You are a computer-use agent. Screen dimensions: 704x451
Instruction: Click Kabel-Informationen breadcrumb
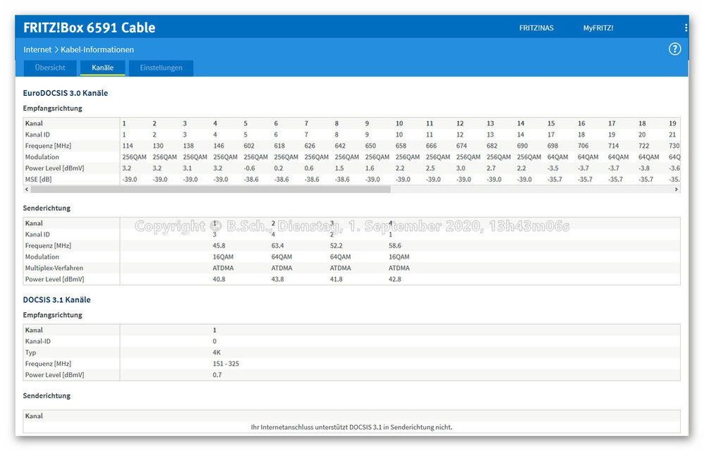tap(97, 50)
